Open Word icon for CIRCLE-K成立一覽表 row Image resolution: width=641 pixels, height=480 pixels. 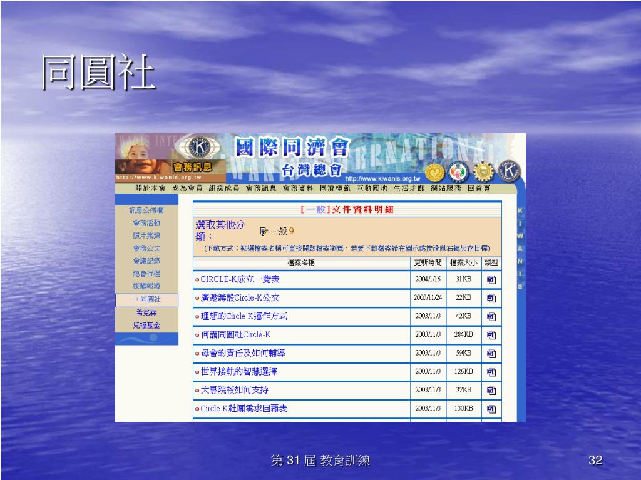tap(491, 280)
